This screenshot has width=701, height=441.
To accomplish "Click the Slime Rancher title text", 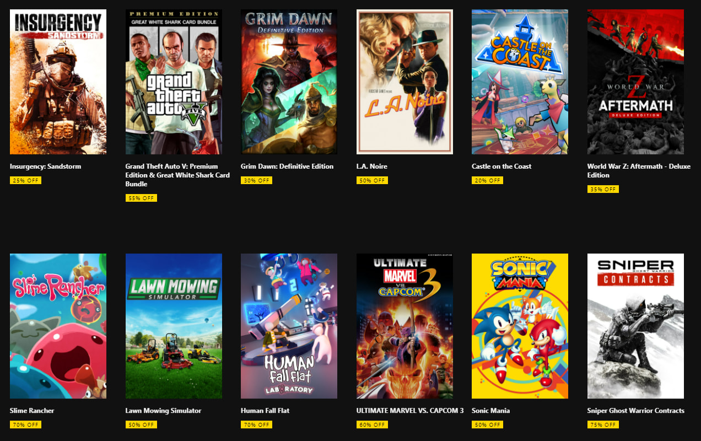I will pyautogui.click(x=32, y=411).
